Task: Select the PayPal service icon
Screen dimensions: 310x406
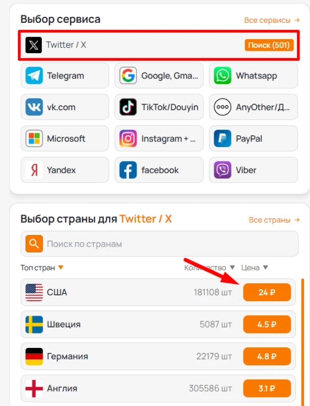Action: (x=222, y=139)
